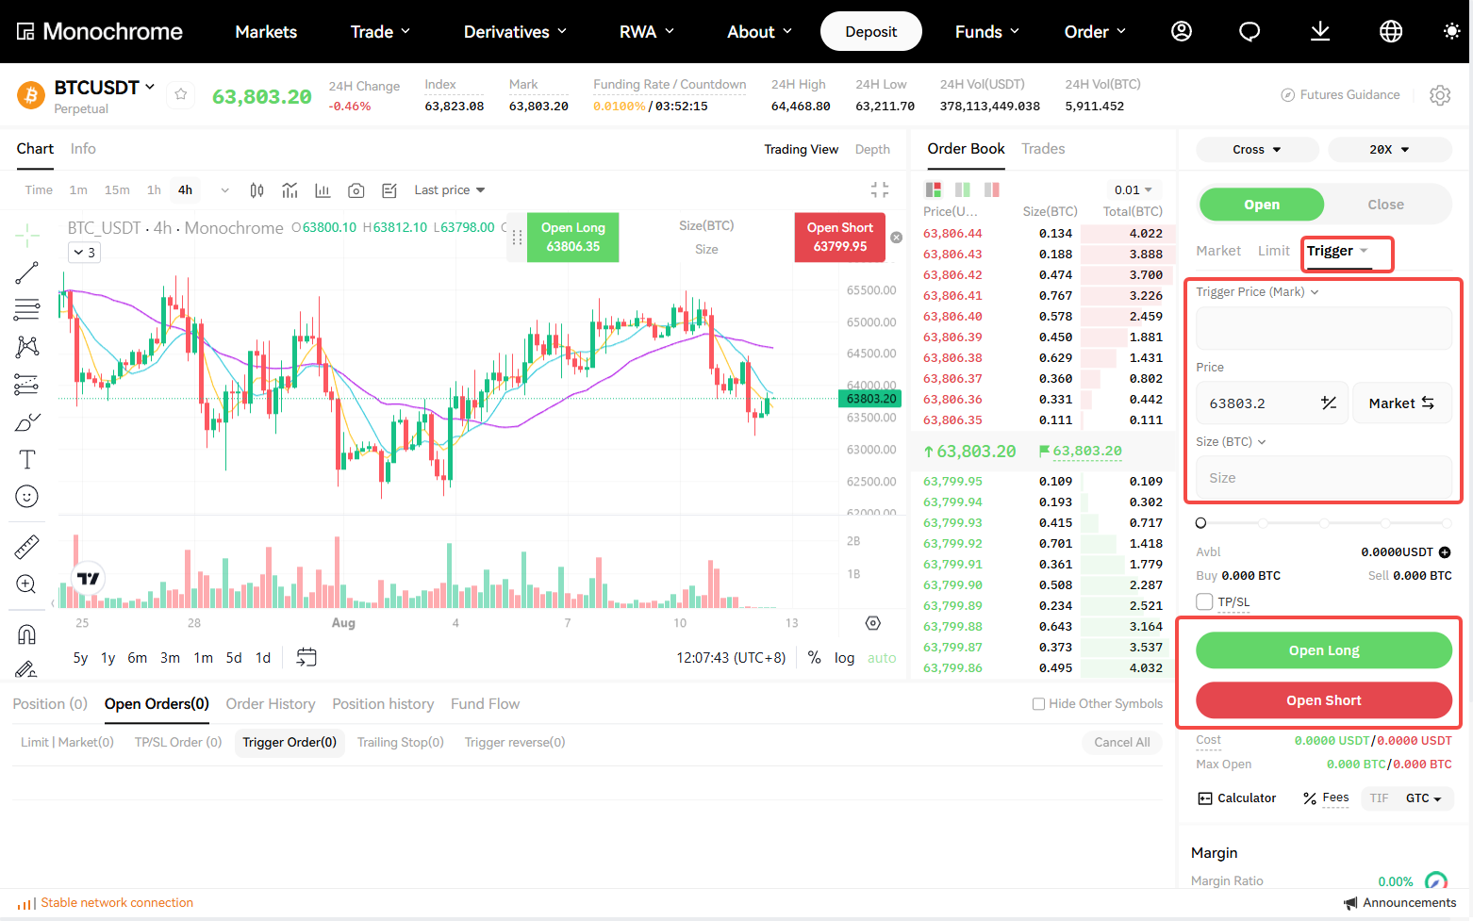Click the order size percentage slider handle

pos(1200,523)
